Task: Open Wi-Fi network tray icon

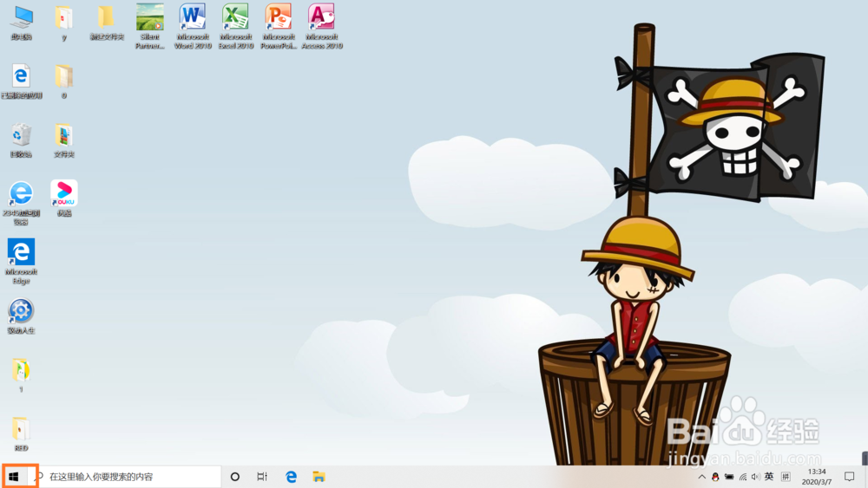Action: pos(743,477)
